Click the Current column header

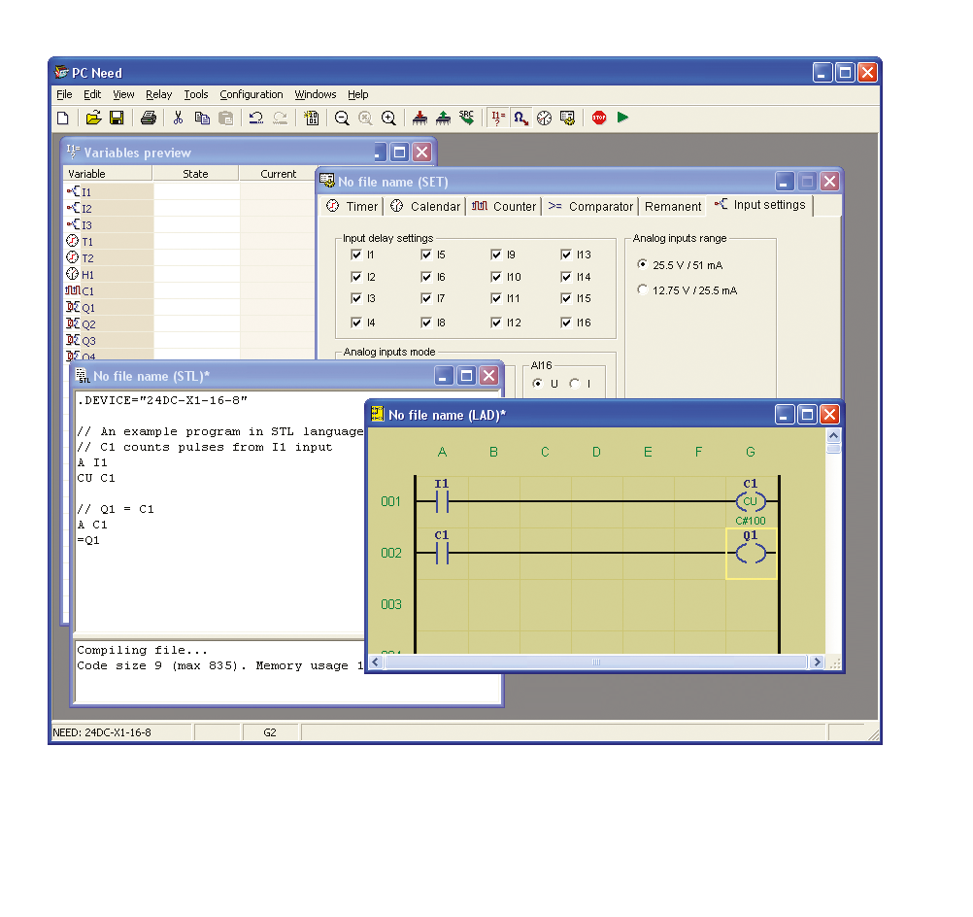pyautogui.click(x=278, y=174)
